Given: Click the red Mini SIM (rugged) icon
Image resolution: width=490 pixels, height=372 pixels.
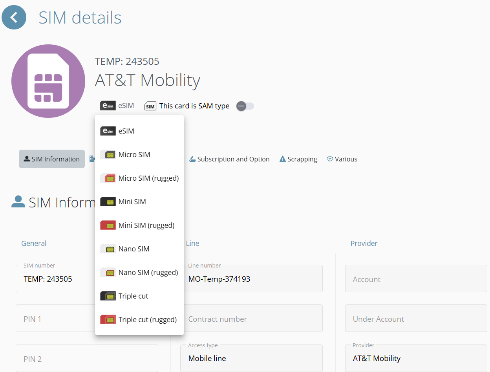Looking at the screenshot, I should tap(108, 225).
